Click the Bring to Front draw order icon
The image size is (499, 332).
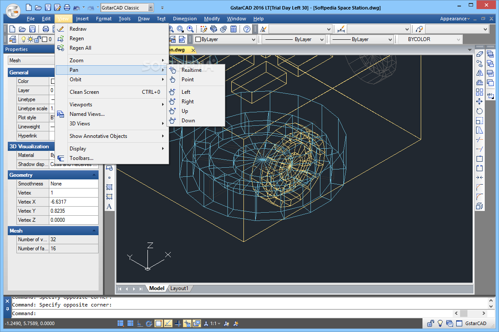coord(490,54)
